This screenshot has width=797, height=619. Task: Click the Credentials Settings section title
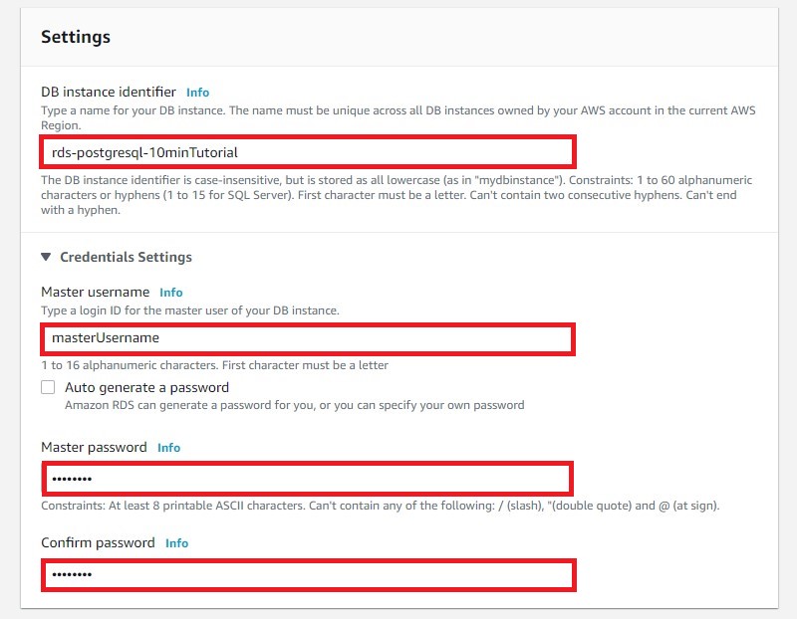(126, 257)
